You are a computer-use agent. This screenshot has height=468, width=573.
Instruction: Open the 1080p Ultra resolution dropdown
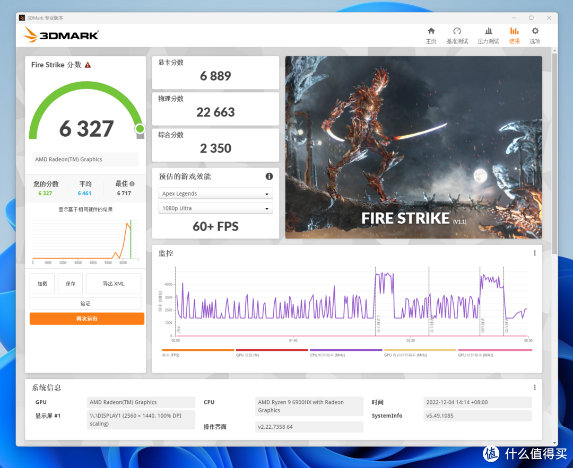(x=215, y=208)
